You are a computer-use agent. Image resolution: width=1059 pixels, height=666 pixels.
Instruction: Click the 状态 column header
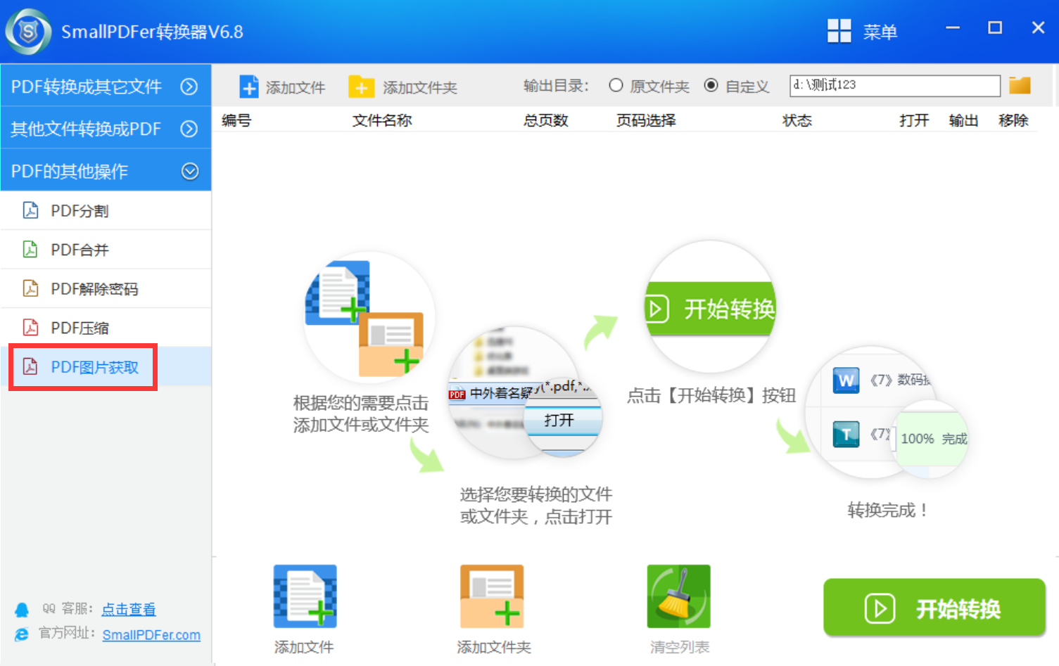click(797, 120)
